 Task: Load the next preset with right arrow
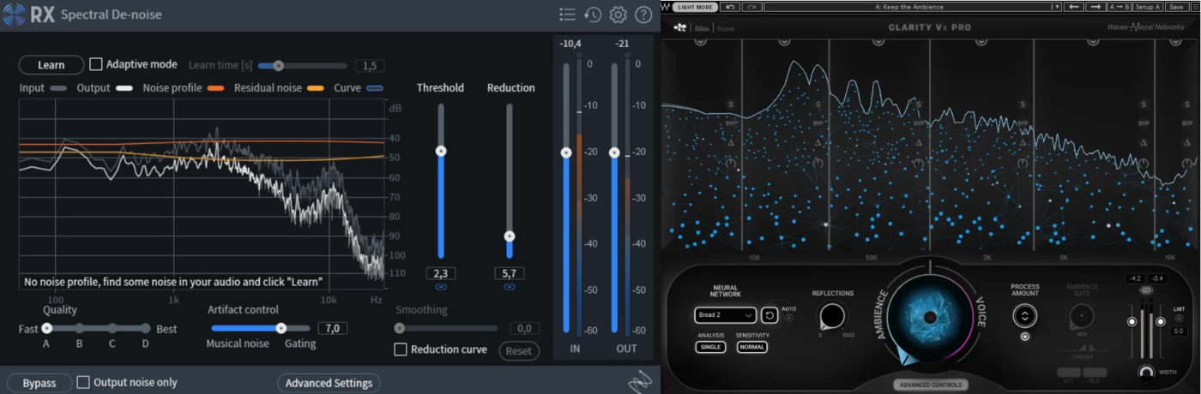pos(1095,7)
